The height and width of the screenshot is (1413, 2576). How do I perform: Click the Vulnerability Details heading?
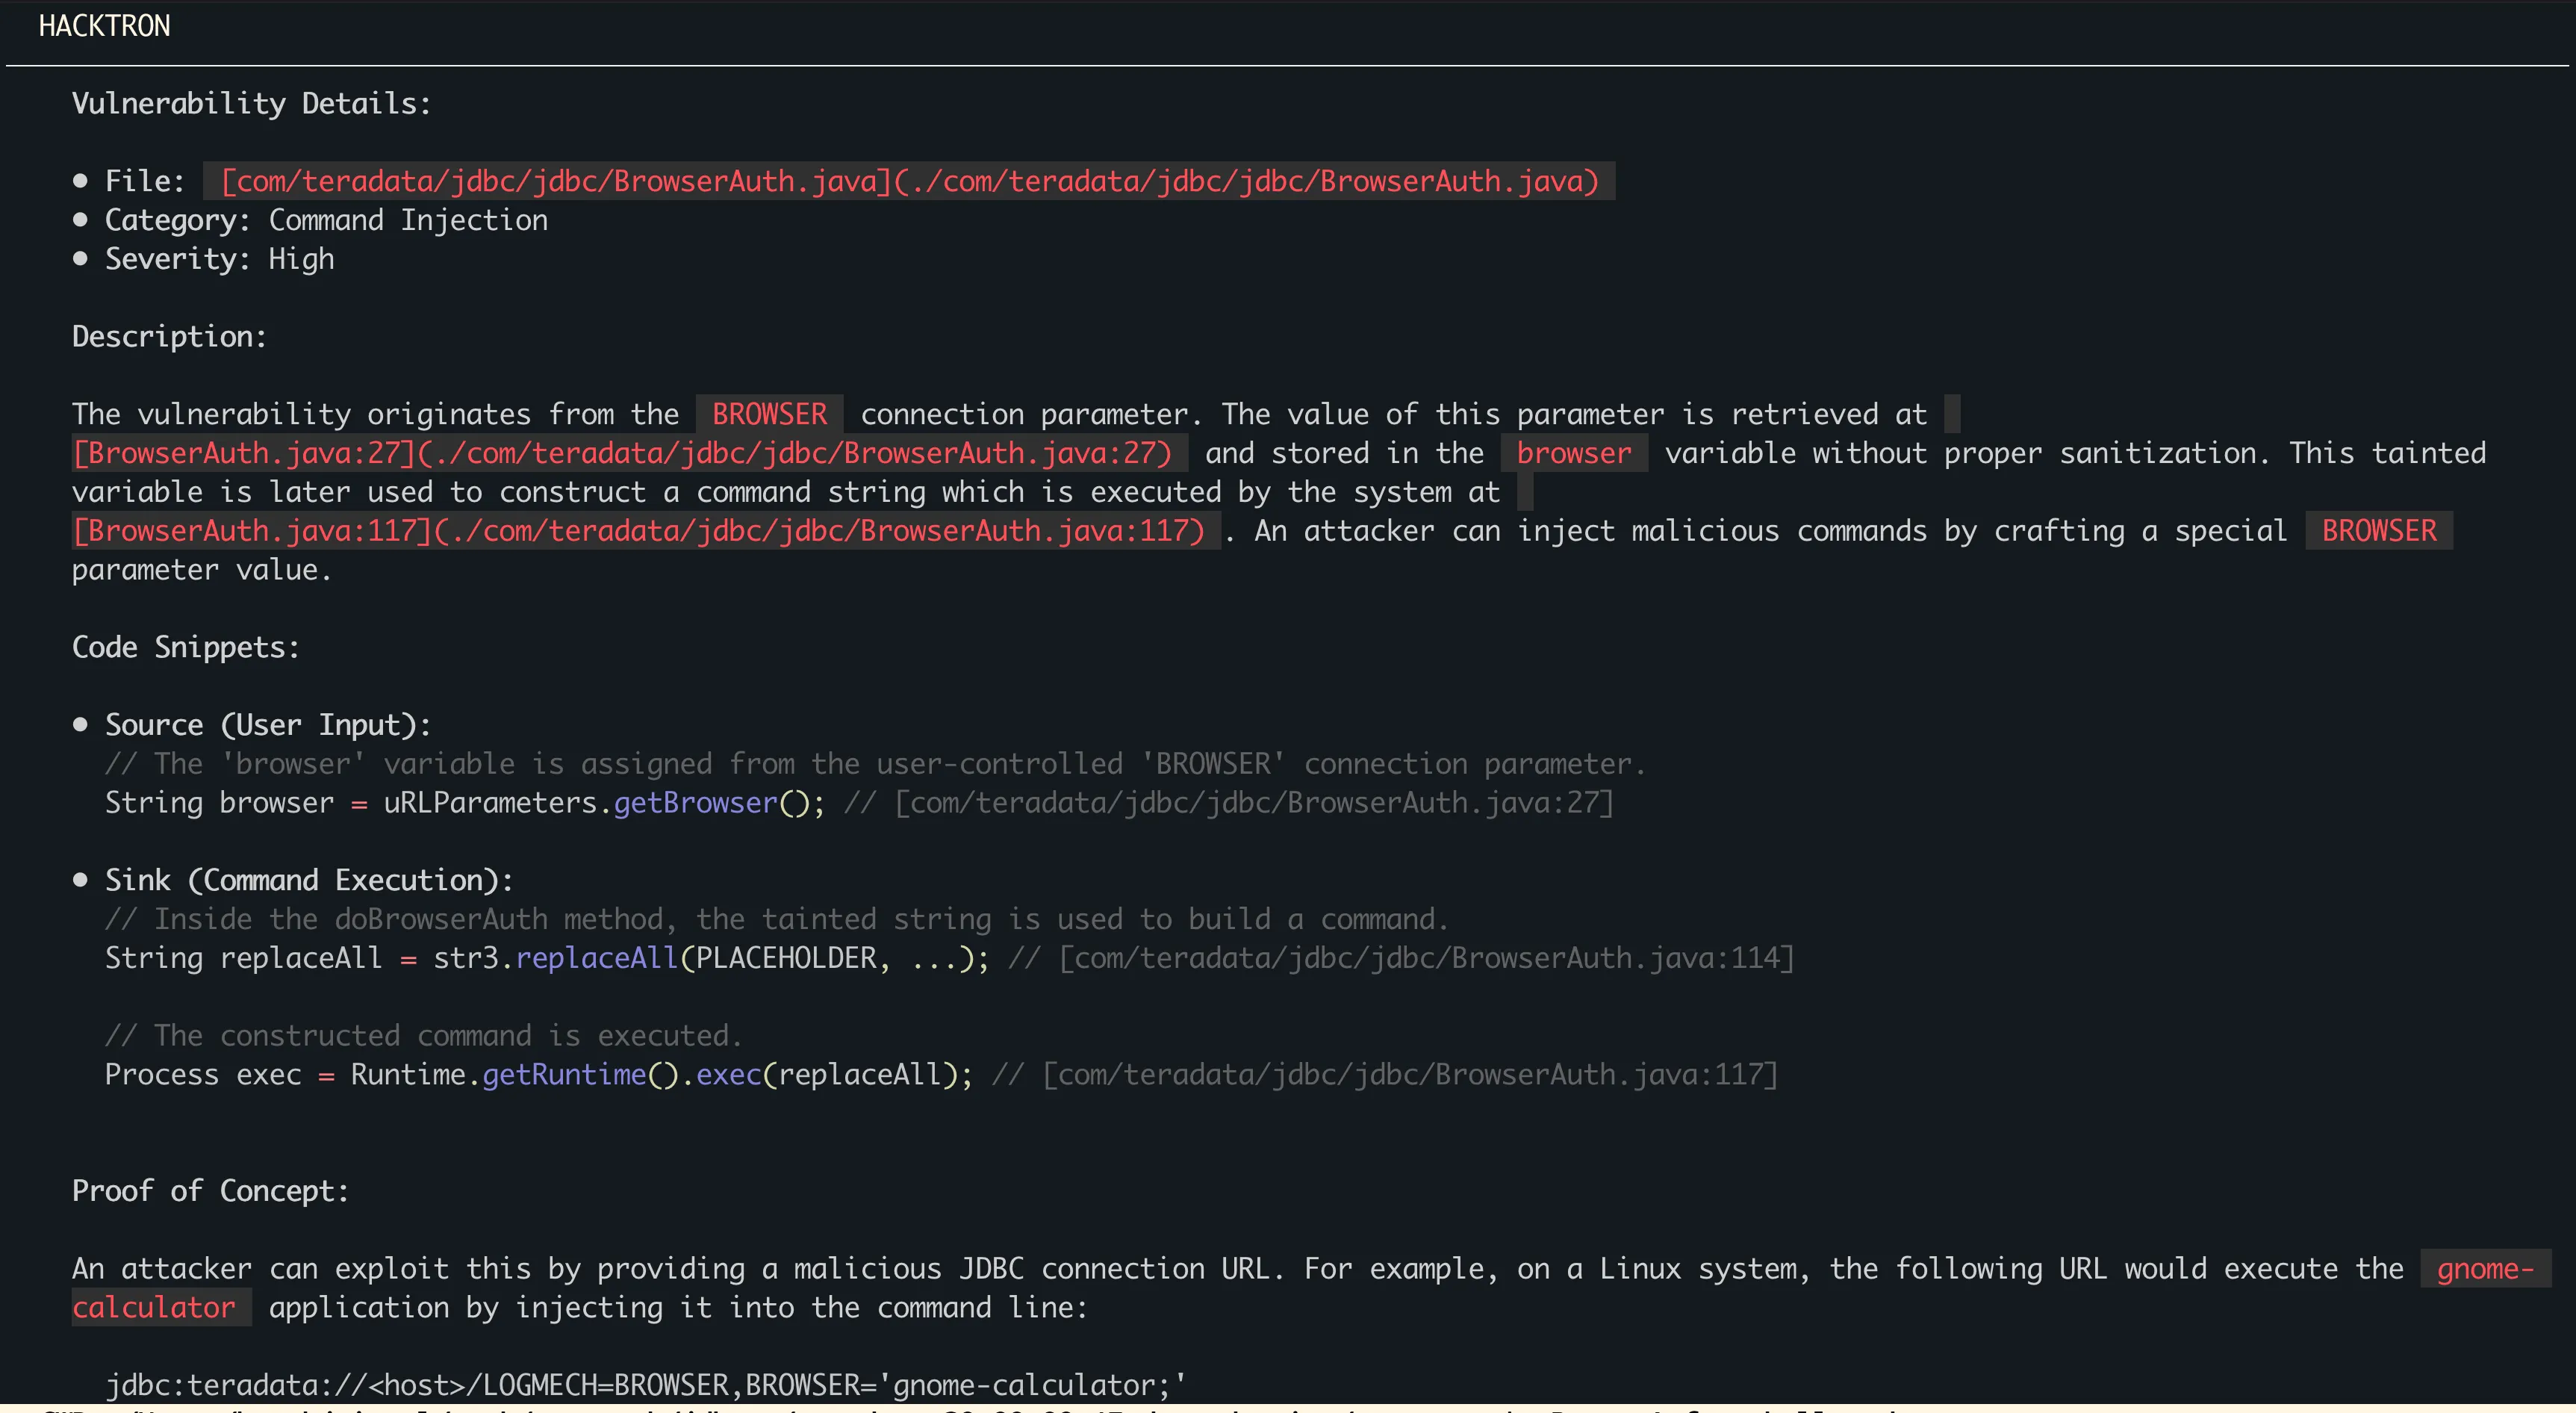(250, 103)
